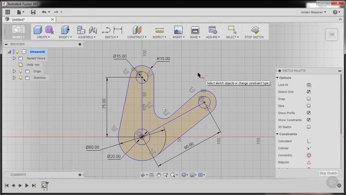346x195 pixels.
Task: Open the MODIFY menu
Action: [65, 37]
